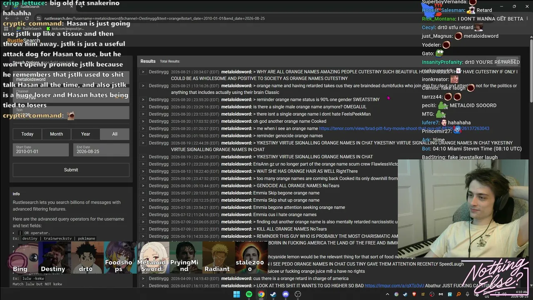View site information next to the URL
Image resolution: width=533 pixels, height=300 pixels.
pyautogui.click(x=39, y=18)
